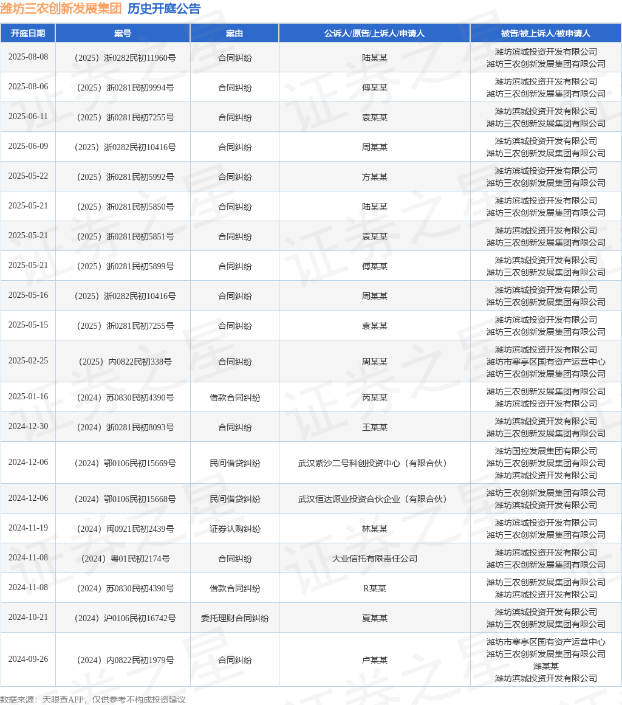The width and height of the screenshot is (622, 705).
Task: Click plaintiff 卢某某
Action: pyautogui.click(x=374, y=660)
